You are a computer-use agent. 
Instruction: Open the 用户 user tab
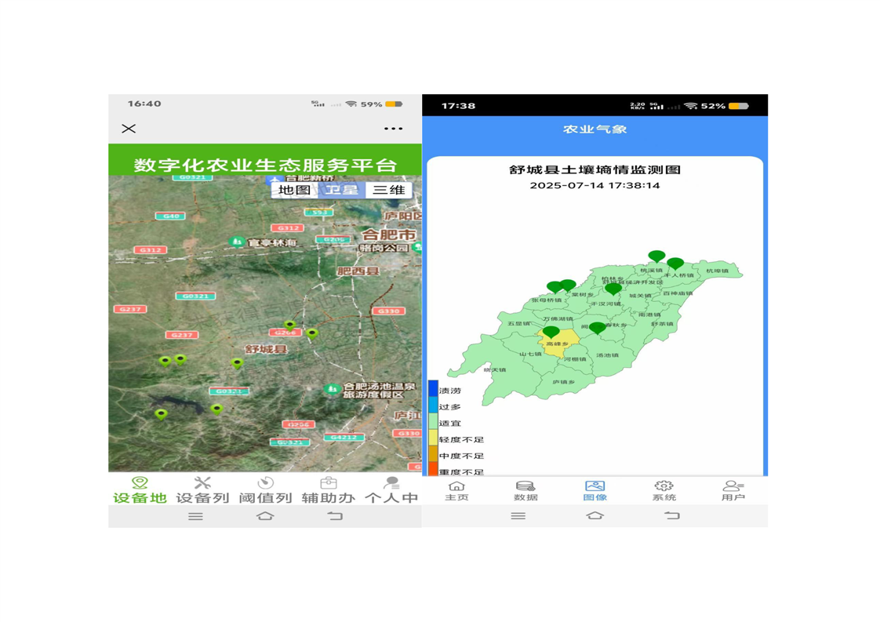point(733,491)
